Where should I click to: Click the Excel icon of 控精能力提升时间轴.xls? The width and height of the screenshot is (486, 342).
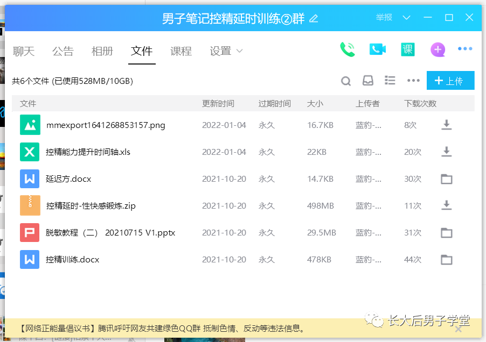pyautogui.click(x=30, y=152)
